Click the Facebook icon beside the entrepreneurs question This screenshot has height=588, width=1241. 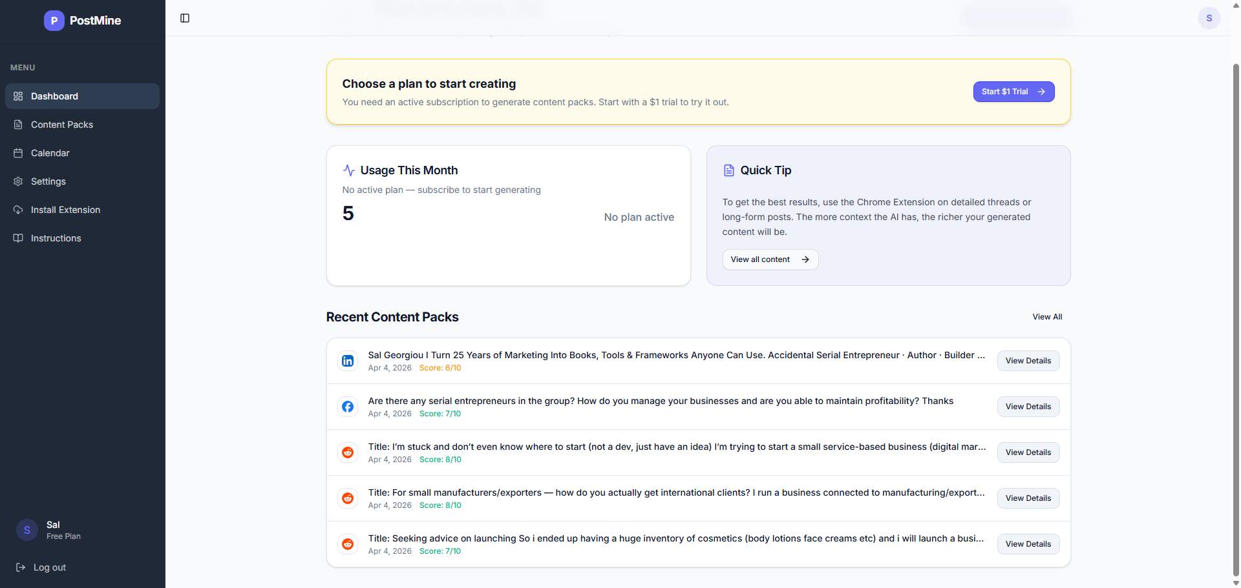348,407
